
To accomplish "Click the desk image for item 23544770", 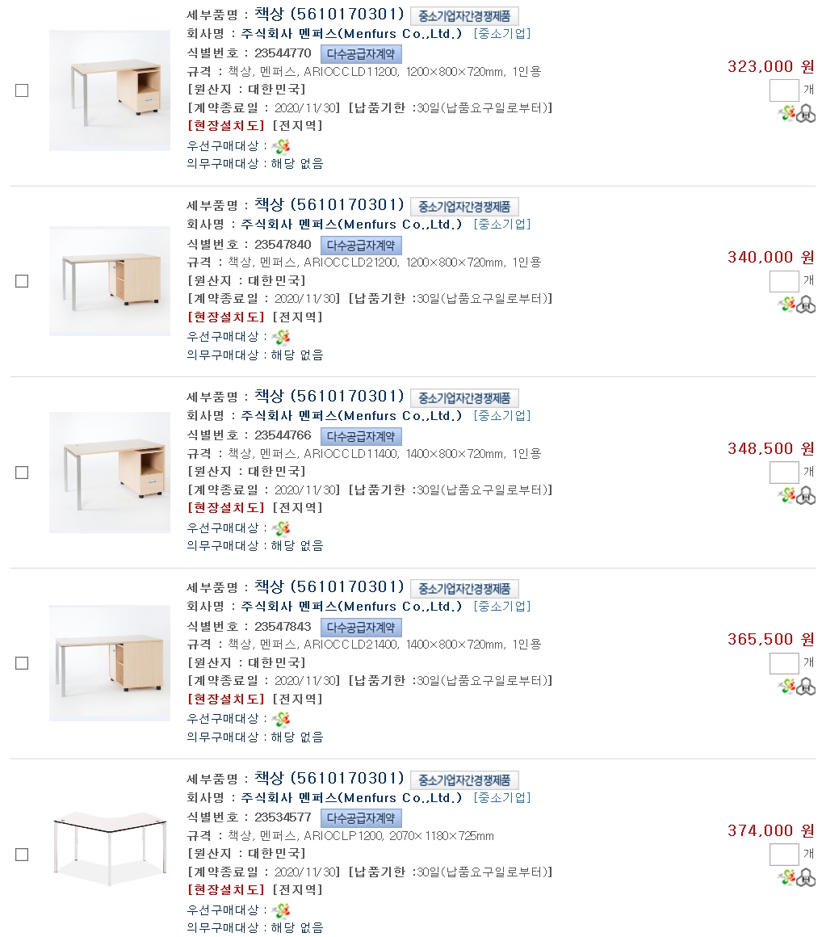I will (x=110, y=90).
